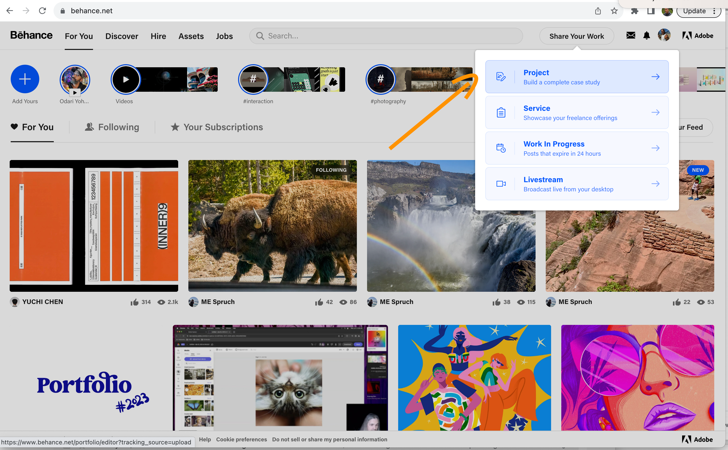The width and height of the screenshot is (728, 450).
Task: Select Service freelance offerings option
Action: point(577,113)
